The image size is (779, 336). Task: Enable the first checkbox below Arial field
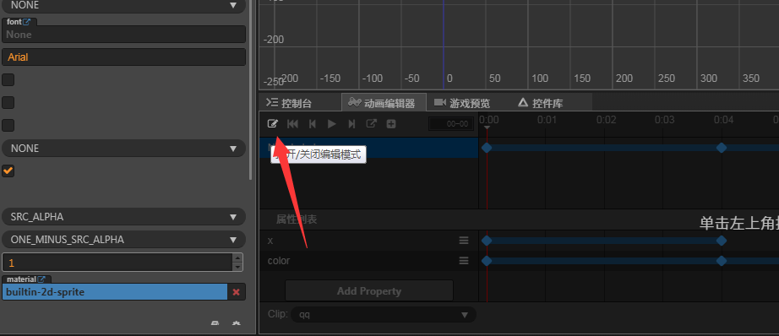pos(8,80)
